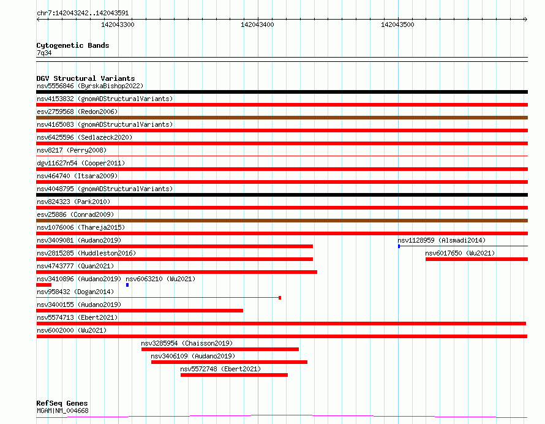Click the nsv6063210 (Wu2021) label
Screen dimensions: 545x424
(160, 279)
